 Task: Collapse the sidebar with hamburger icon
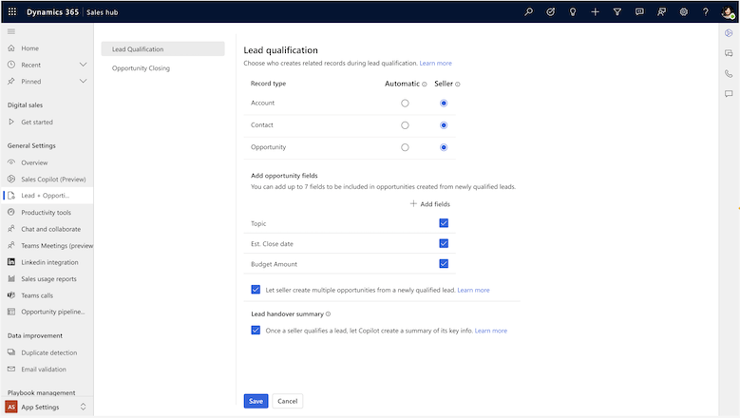(x=11, y=31)
